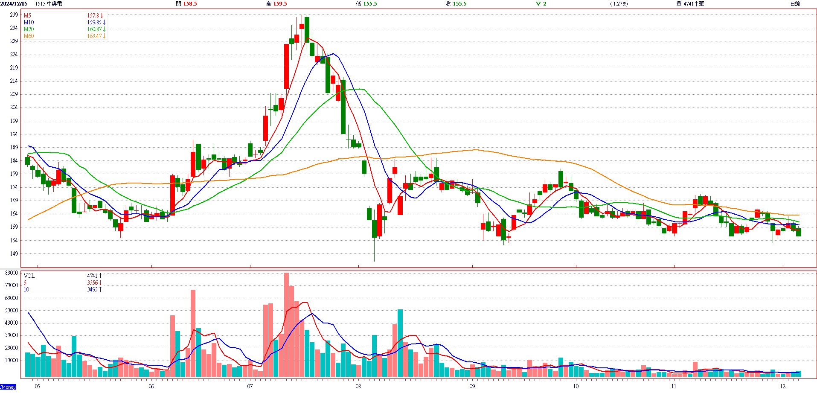Click the month 12 label on time axis
This screenshot has height=393, width=817.
point(783,386)
